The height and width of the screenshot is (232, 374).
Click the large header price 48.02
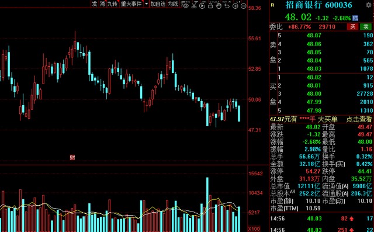(298, 17)
